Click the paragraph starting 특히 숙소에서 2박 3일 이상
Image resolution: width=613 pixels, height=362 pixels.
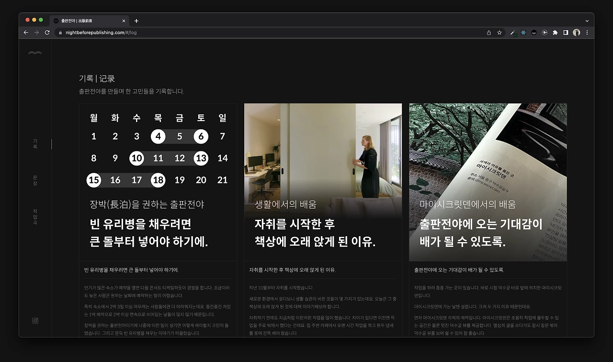click(x=157, y=310)
